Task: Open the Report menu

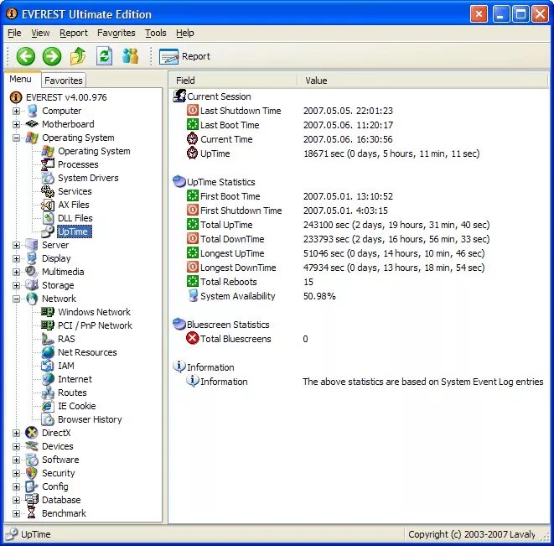Action: 74,33
